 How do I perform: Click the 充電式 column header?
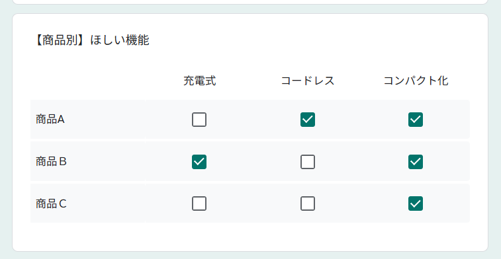pyautogui.click(x=200, y=81)
